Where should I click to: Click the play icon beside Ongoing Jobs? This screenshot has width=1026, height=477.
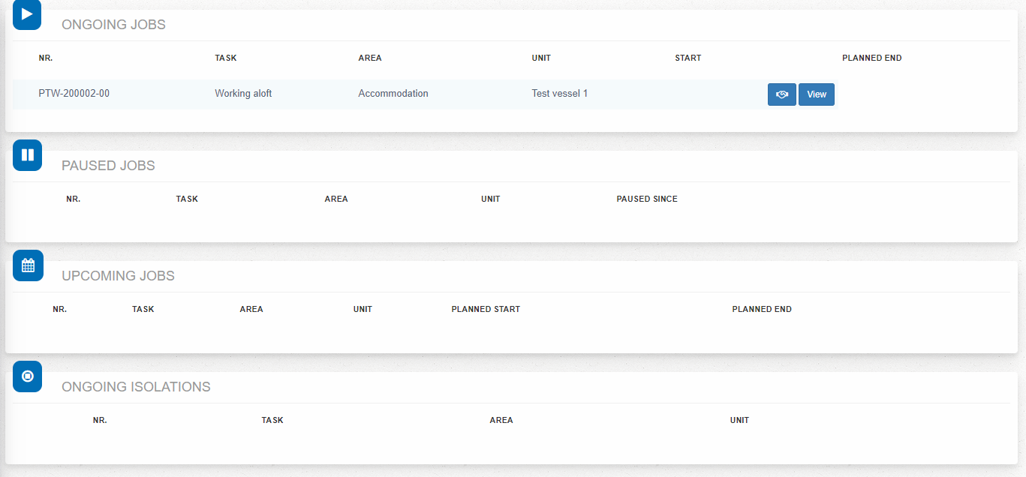click(x=27, y=13)
